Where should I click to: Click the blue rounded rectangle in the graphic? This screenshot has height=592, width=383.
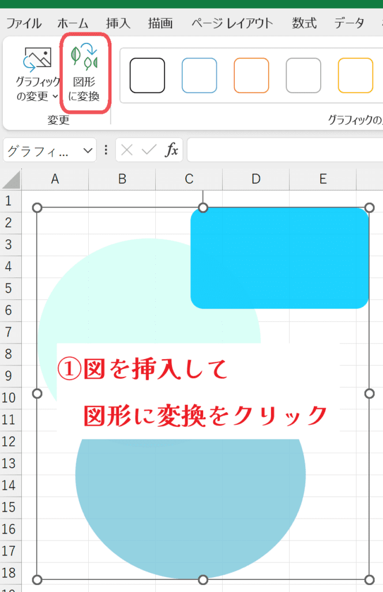click(x=280, y=258)
